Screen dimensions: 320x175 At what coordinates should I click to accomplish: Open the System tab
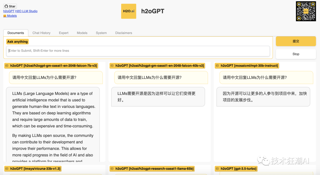(101, 33)
